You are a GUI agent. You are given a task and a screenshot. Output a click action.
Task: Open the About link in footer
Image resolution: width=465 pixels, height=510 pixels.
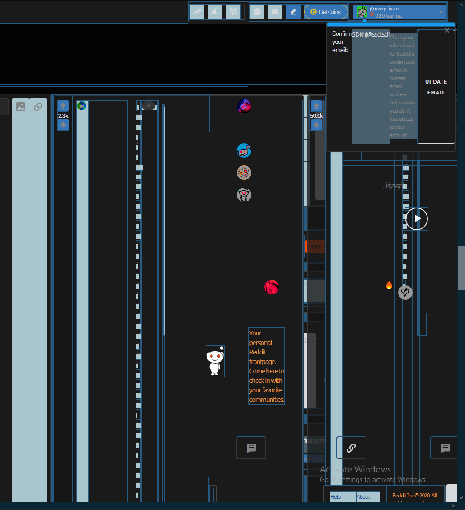click(363, 497)
